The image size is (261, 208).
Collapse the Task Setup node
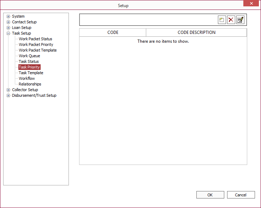8,33
